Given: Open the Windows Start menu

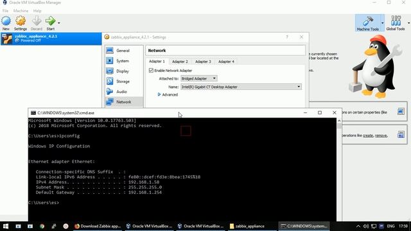Looking at the screenshot, I should (6, 226).
